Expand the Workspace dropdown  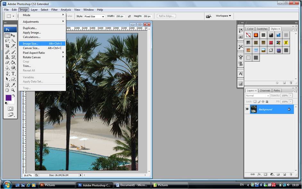pos(223,16)
